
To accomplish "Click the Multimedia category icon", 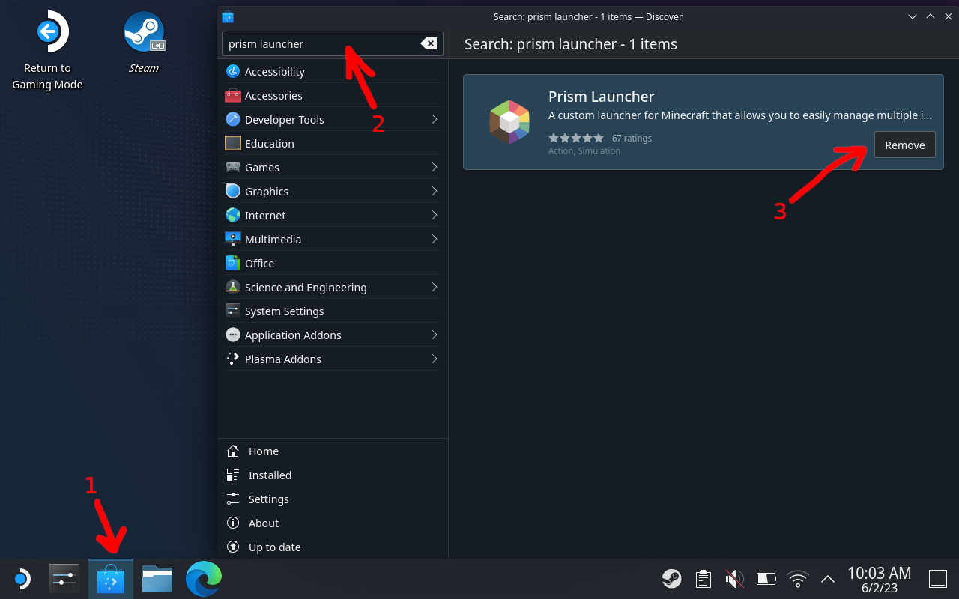I will (x=233, y=239).
